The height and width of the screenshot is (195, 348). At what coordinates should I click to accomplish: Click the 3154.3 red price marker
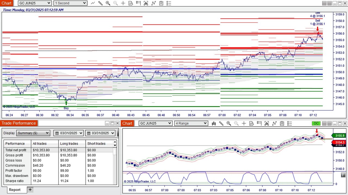[340, 142]
